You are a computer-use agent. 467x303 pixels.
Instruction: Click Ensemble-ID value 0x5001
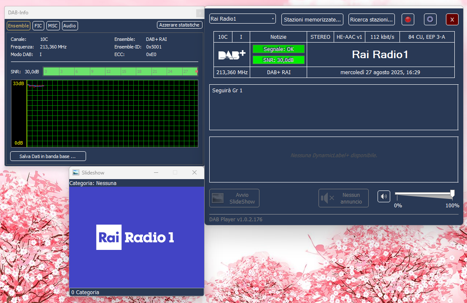point(154,47)
